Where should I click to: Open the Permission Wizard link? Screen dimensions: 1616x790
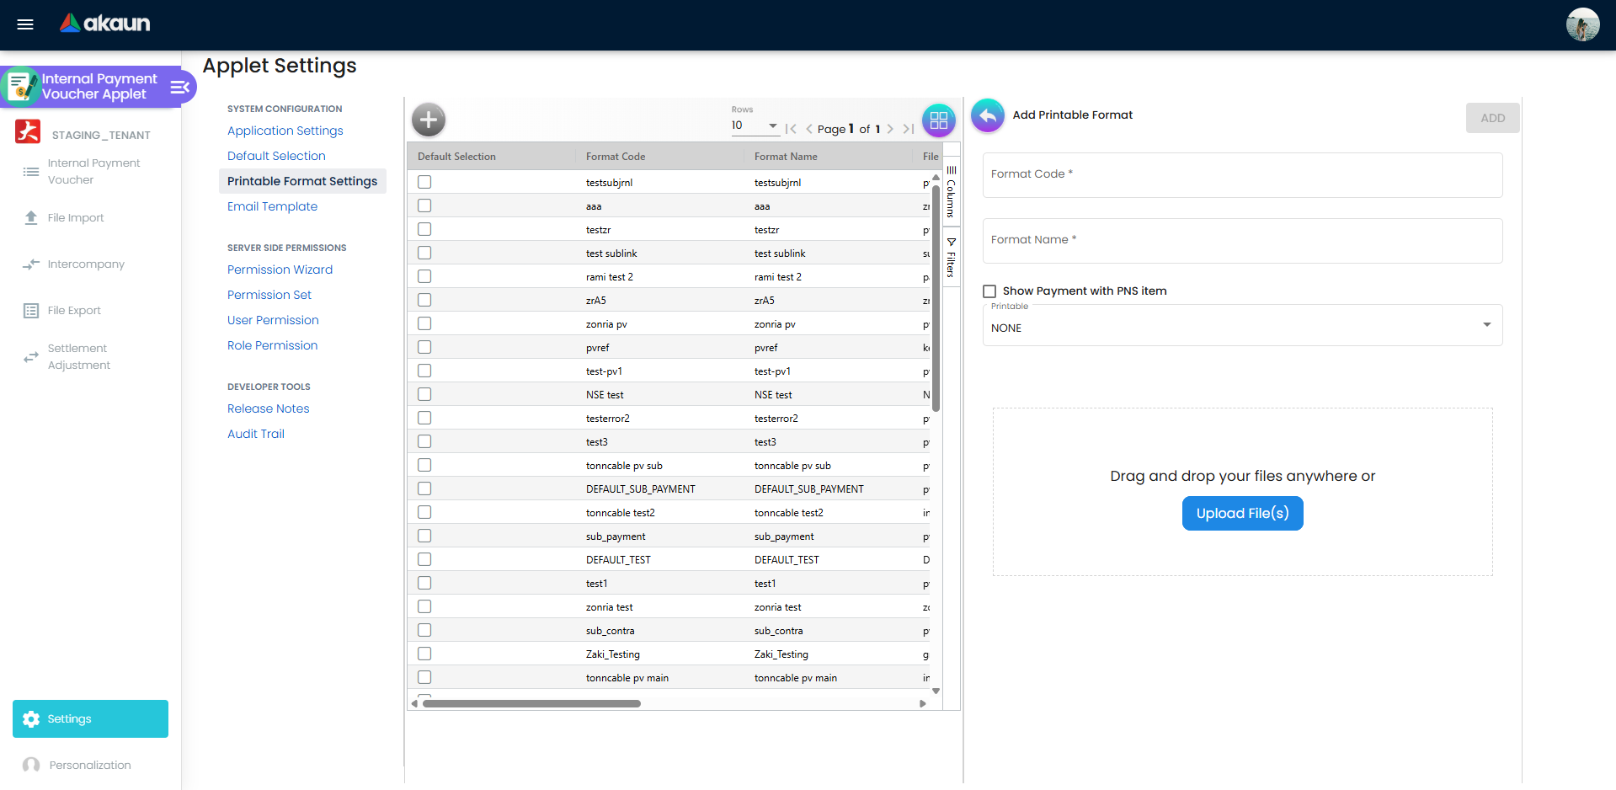point(280,270)
